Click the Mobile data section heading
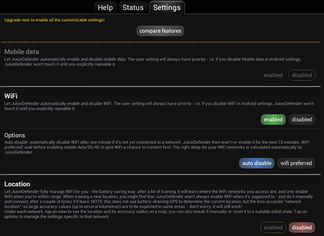This screenshot has height=236, width=324. pos(22,52)
